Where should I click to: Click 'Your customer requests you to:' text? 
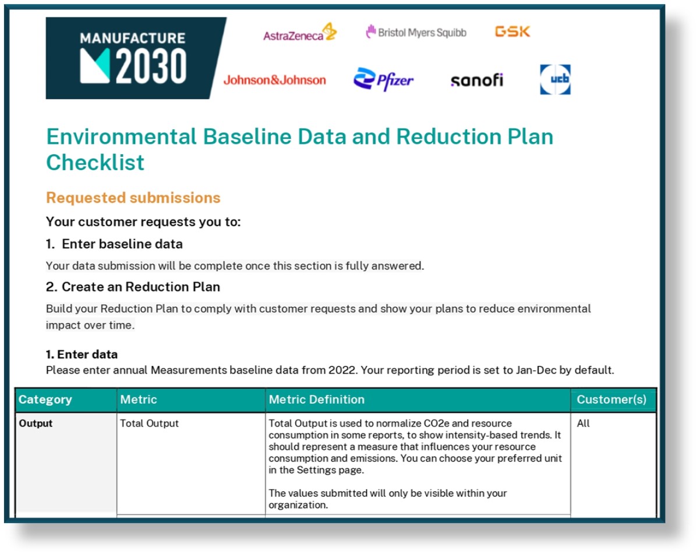point(143,222)
